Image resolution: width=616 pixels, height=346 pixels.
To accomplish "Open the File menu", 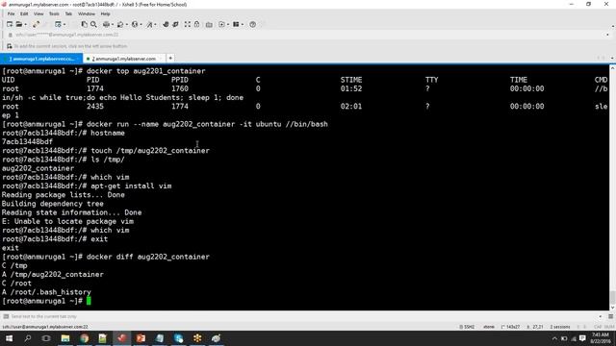I will 11,13.
